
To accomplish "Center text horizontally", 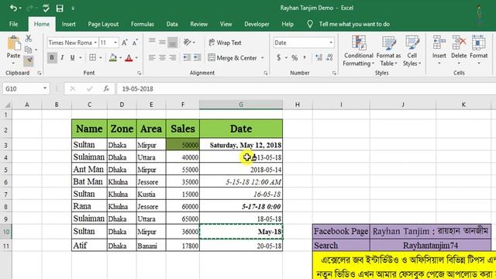I will click(x=162, y=57).
